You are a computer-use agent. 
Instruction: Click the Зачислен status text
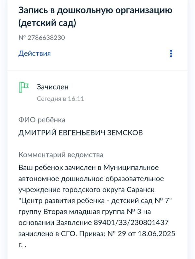click(x=52, y=87)
